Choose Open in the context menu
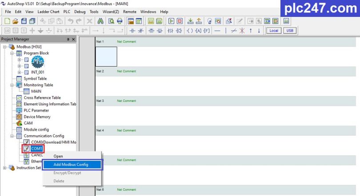 (58, 156)
